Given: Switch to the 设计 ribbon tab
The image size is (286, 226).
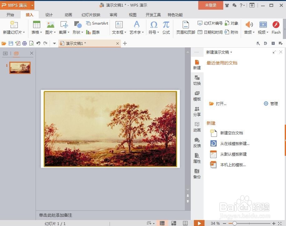Looking at the screenshot, I should point(49,15).
